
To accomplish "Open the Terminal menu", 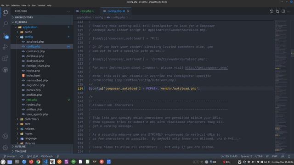I will click(x=41, y=5).
